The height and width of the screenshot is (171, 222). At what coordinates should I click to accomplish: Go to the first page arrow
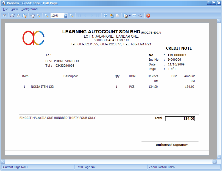click(79, 16)
